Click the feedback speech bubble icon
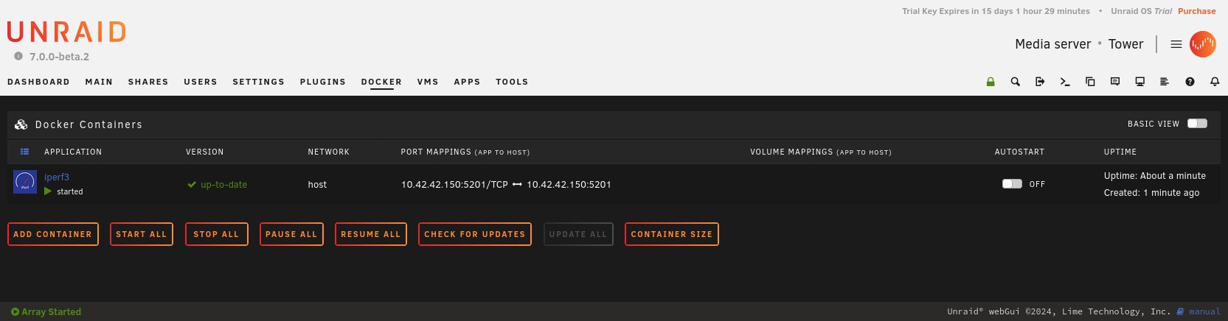The image size is (1228, 321). [x=1115, y=82]
